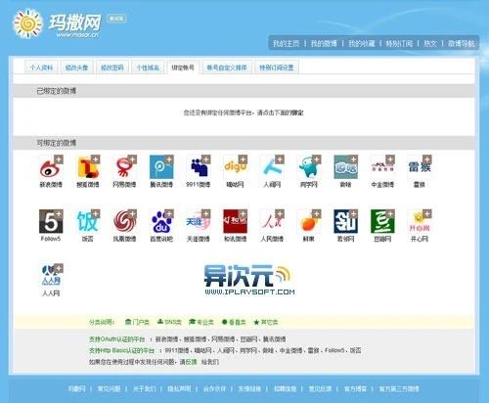Image resolution: width=489 pixels, height=403 pixels.
Task: Click the Sina Weibo eye logo icon
Action: (51, 167)
